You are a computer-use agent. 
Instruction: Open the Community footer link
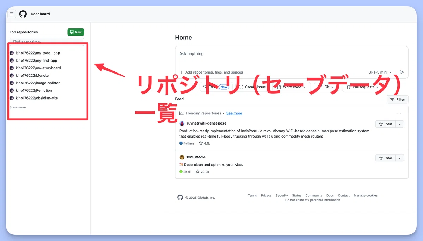click(314, 196)
